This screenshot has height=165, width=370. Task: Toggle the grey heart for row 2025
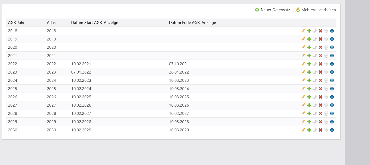pos(326,89)
